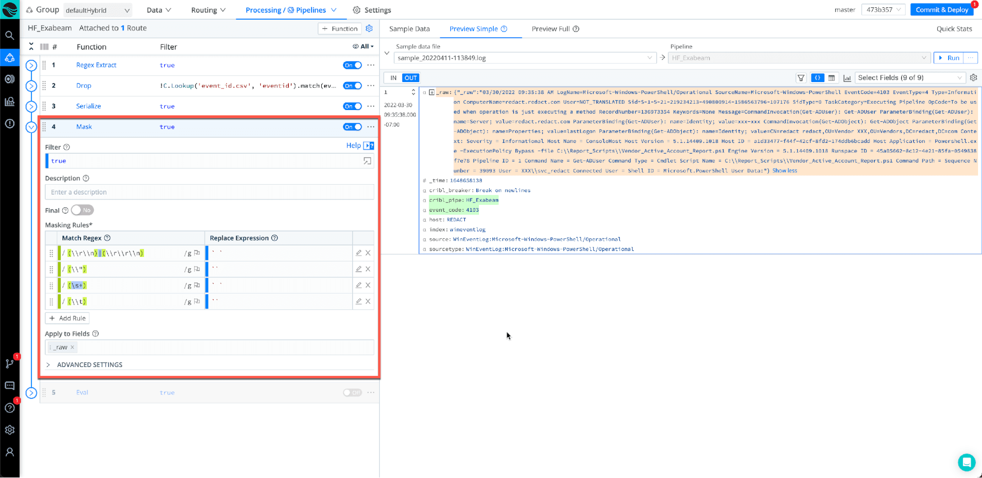Click the filter funnel icon in preview toolbar
Viewport: 982px width, 478px height.
click(x=801, y=78)
